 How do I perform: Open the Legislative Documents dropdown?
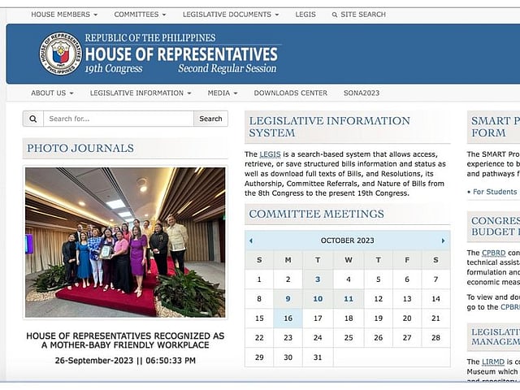(231, 15)
